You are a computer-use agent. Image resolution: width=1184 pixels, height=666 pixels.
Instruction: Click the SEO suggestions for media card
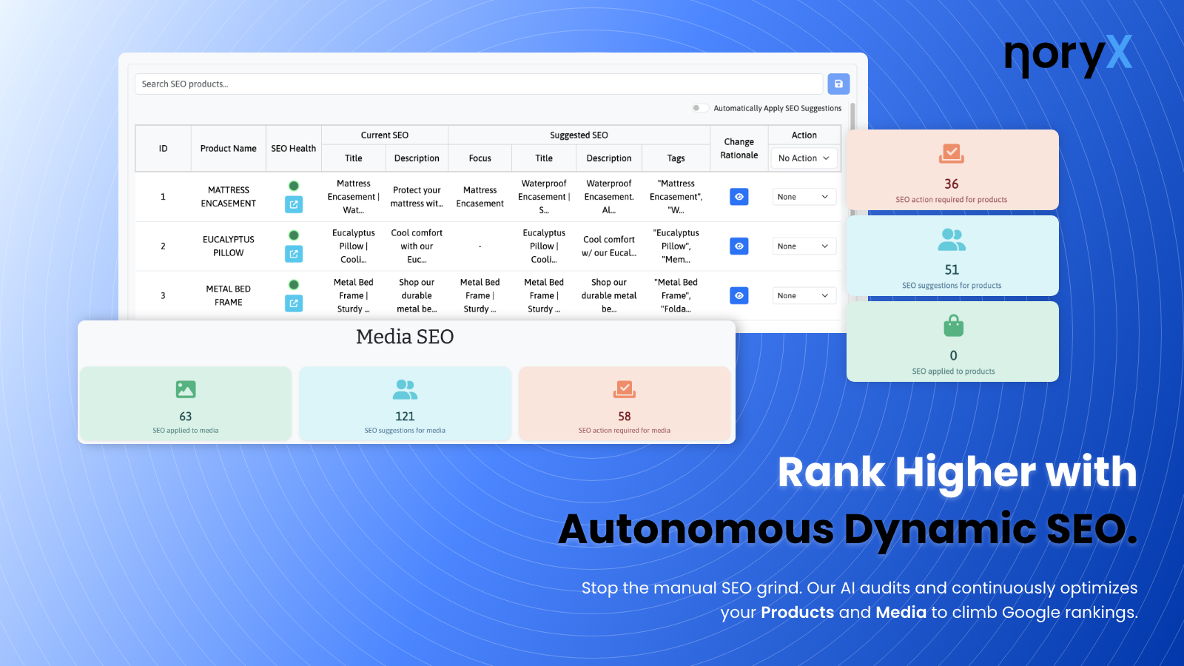[405, 404]
